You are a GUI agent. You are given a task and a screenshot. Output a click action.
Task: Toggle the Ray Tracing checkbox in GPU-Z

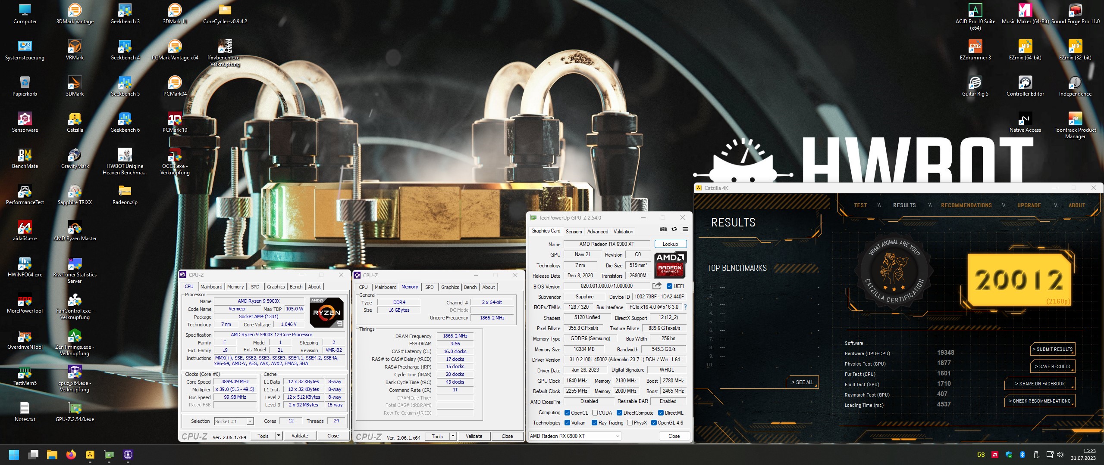pyautogui.click(x=595, y=423)
